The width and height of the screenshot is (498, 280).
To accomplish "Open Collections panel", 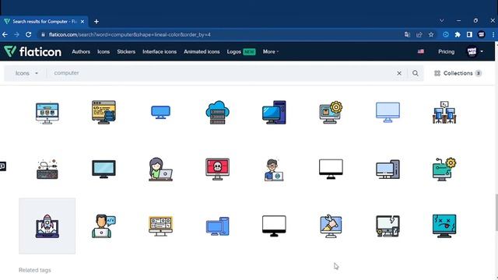I will coord(458,73).
